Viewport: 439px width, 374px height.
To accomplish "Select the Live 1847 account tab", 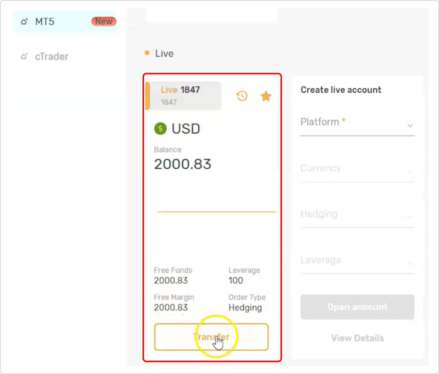I will (x=183, y=96).
